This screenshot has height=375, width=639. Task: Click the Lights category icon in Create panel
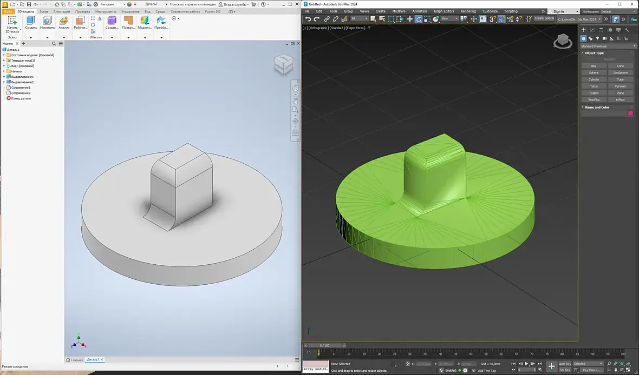pyautogui.click(x=597, y=38)
